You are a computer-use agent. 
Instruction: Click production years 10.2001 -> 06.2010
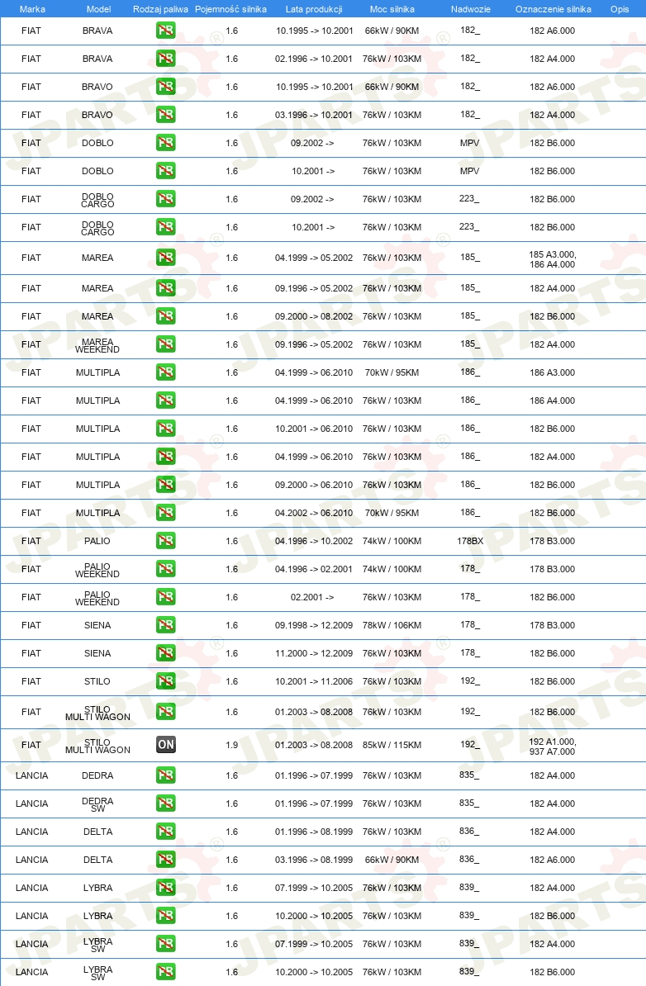[314, 429]
